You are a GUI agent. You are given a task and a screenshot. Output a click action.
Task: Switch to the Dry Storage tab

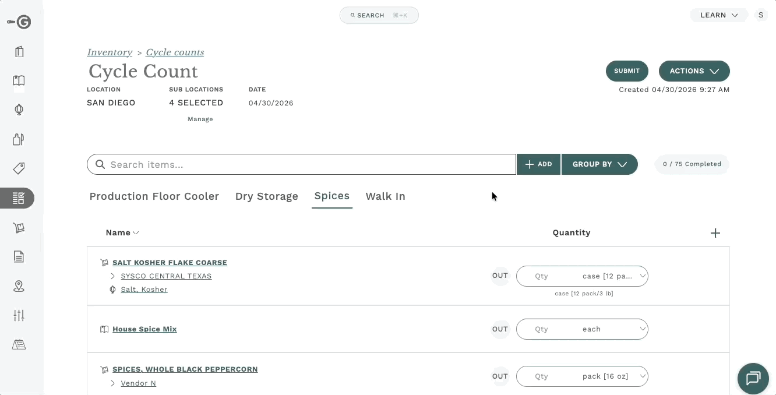click(267, 196)
